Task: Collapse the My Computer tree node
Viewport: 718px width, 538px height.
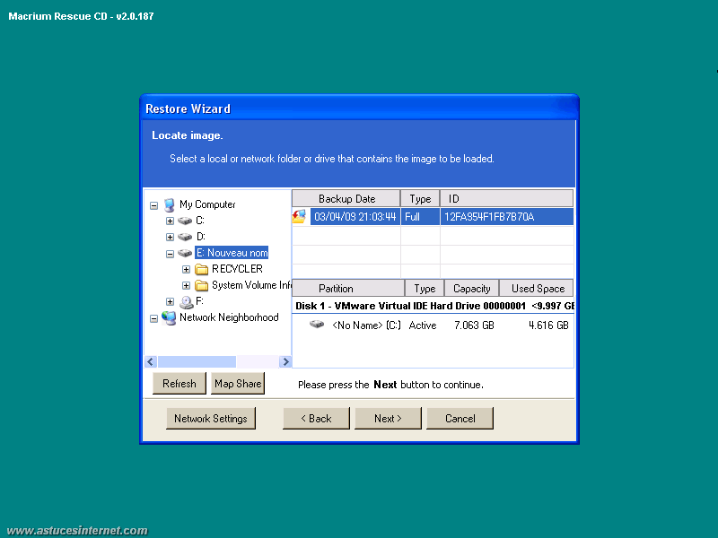Action: coord(153,205)
